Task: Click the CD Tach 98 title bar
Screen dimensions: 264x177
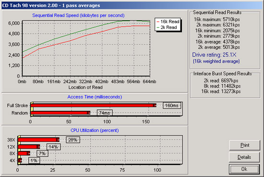Action: 132,5
